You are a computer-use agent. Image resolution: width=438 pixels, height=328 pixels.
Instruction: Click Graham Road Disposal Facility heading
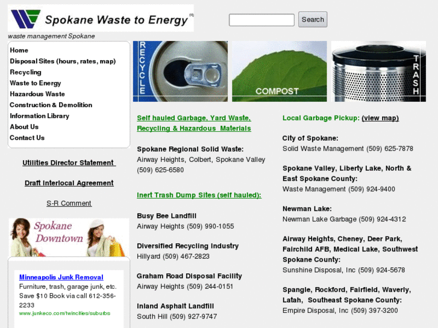point(189,276)
